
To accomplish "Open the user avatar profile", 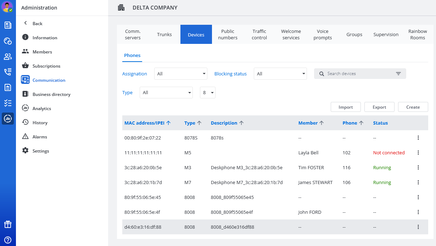I will tap(7, 7).
